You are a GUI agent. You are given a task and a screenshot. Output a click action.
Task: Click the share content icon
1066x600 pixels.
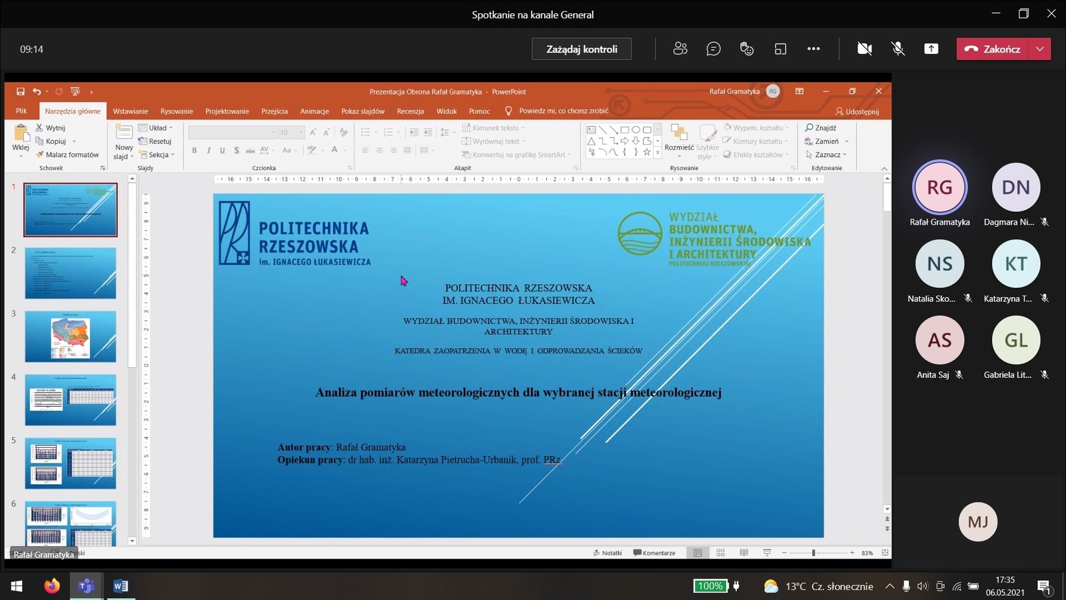pyautogui.click(x=931, y=49)
